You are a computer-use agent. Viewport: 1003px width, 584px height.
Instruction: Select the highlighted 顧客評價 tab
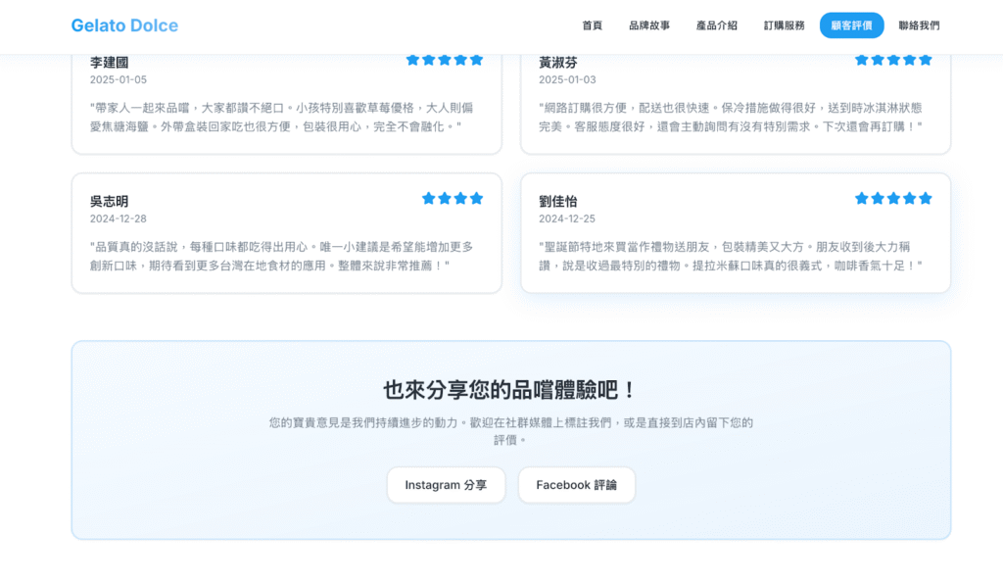point(851,25)
